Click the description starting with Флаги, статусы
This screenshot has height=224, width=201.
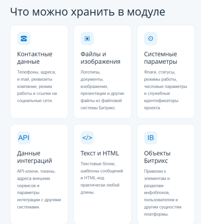[166, 90]
